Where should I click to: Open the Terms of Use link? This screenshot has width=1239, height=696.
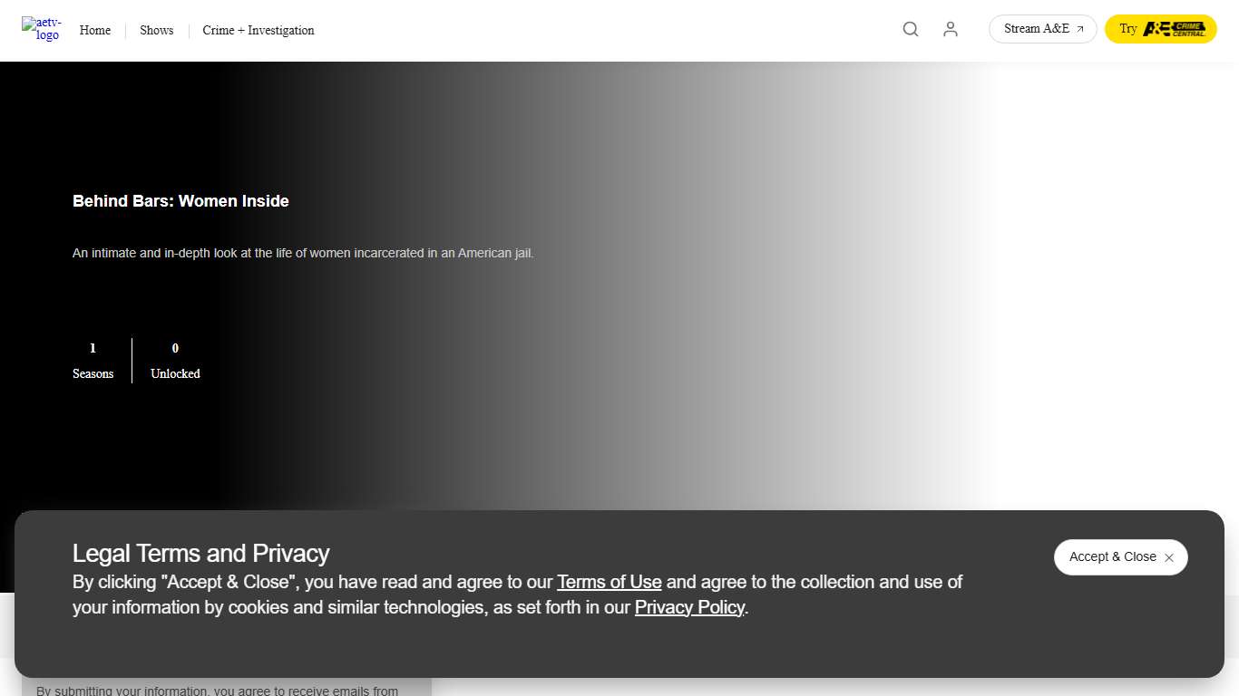click(x=609, y=582)
